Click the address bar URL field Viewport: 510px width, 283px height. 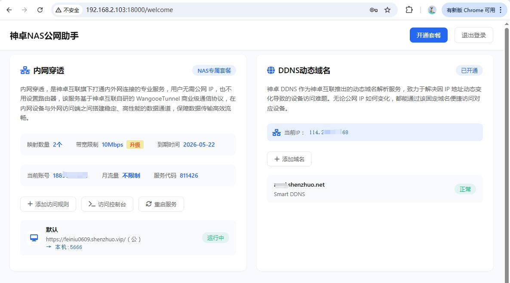[x=215, y=10]
